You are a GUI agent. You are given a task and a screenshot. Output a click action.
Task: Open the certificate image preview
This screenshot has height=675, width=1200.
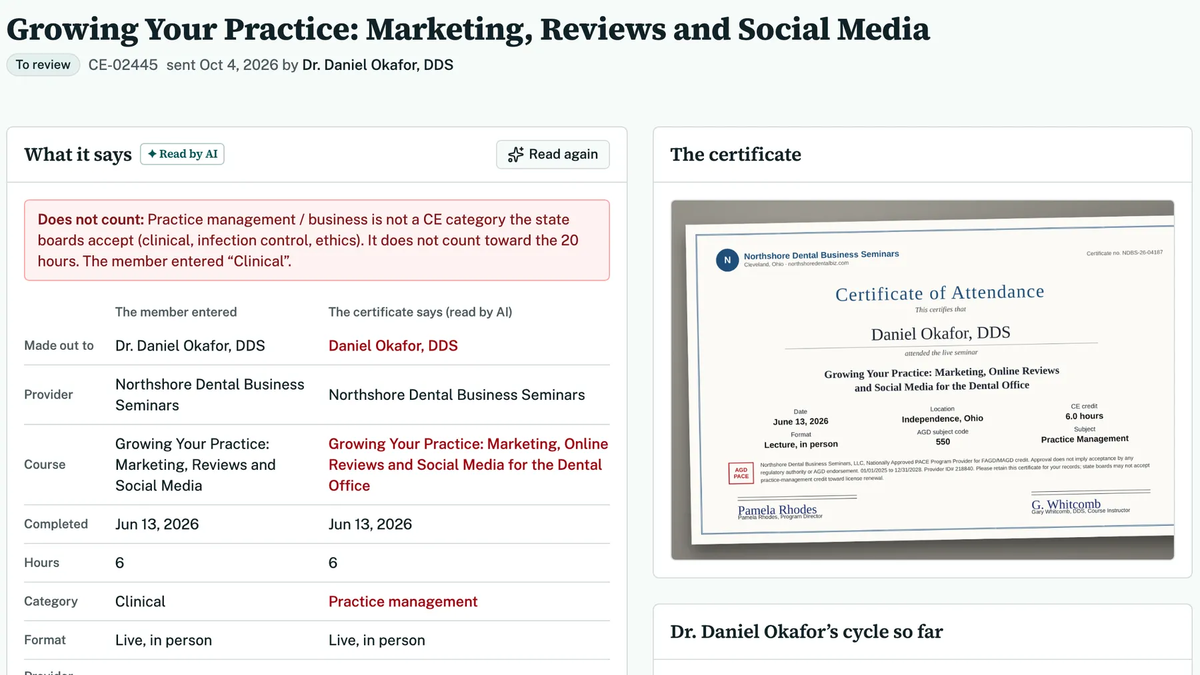click(x=923, y=380)
